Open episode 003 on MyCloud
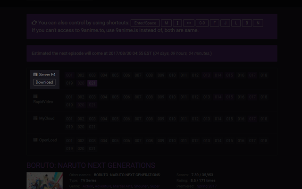Image resolution: width=302 pixels, height=189 pixels. tap(92, 119)
